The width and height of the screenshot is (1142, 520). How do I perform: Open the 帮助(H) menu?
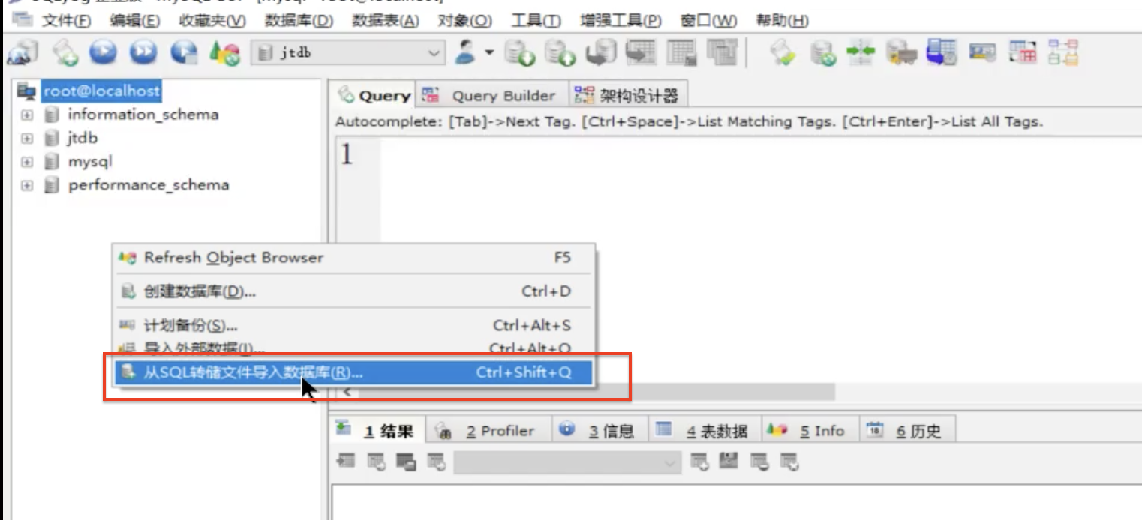pos(783,20)
